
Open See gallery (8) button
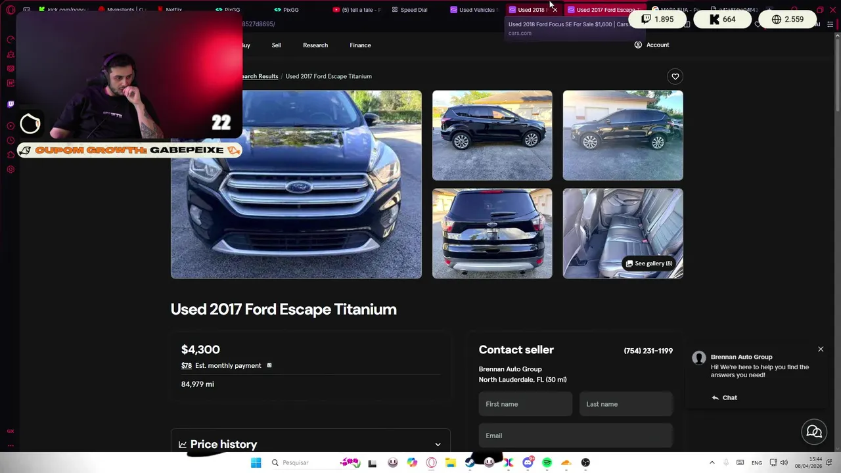(649, 263)
